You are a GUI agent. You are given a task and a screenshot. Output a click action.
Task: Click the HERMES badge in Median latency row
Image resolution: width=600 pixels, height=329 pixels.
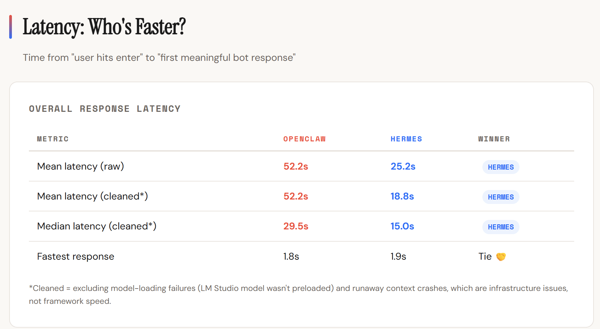coord(501,227)
